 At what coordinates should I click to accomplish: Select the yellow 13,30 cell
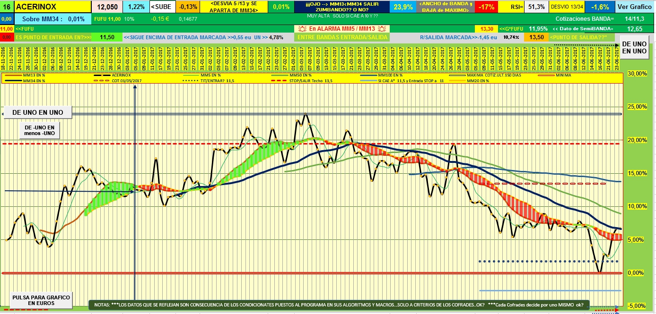pos(486,29)
